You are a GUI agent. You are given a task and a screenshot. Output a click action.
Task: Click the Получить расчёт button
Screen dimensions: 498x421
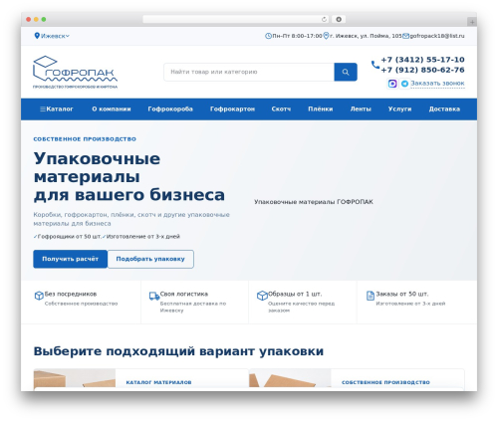[70, 259]
